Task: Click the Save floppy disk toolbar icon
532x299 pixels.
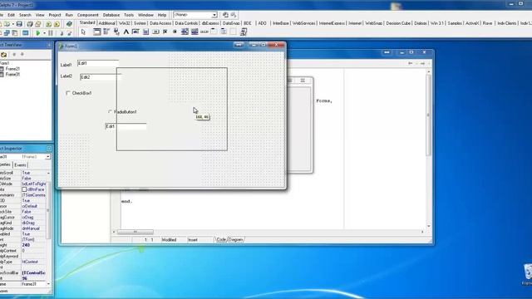Action: pyautogui.click(x=19, y=24)
